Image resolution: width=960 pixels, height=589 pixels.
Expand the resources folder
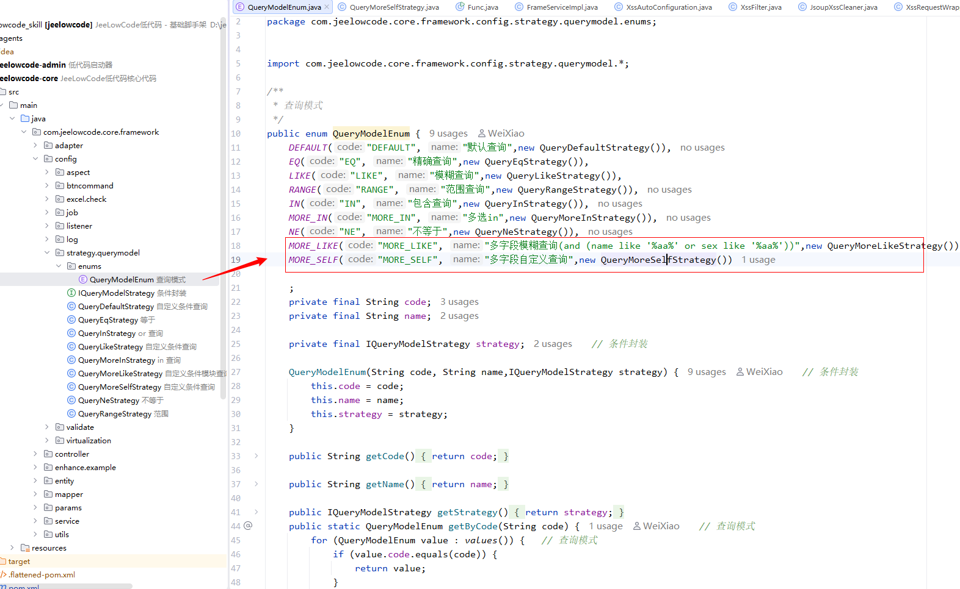click(12, 548)
